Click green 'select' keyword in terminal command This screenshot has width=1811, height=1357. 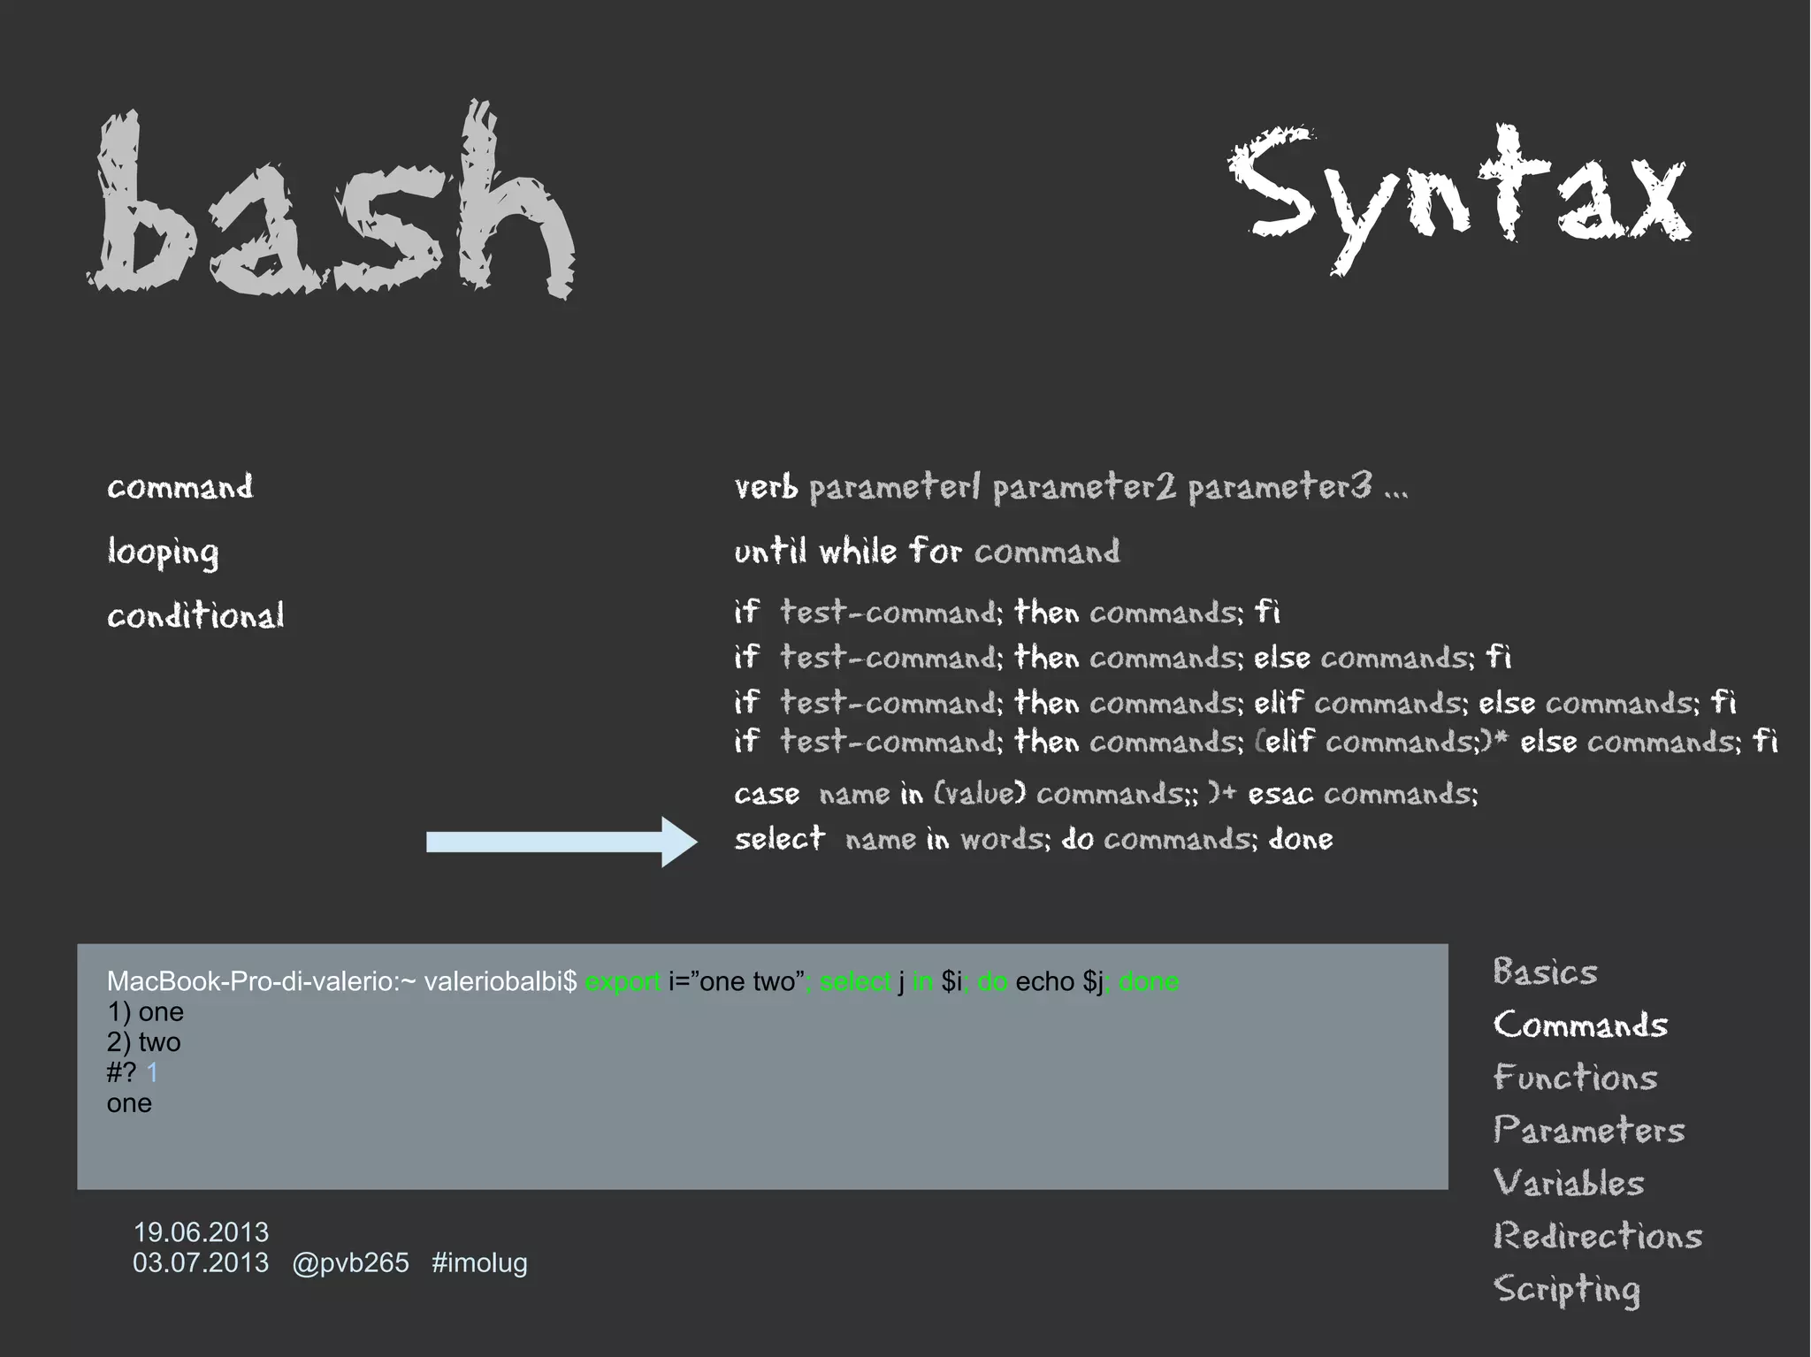click(x=855, y=981)
